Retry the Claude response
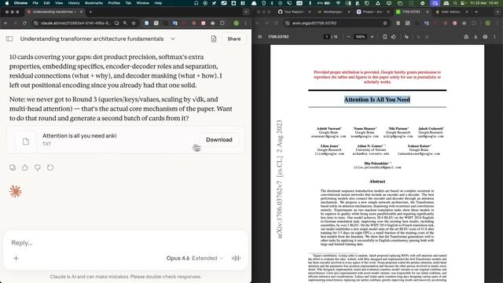The height and width of the screenshot is (283, 503). 50,167
